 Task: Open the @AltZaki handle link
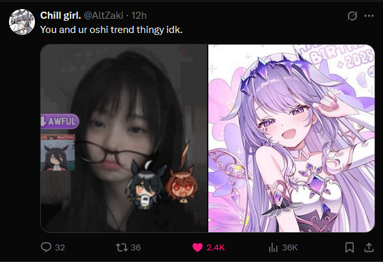pyautogui.click(x=104, y=16)
